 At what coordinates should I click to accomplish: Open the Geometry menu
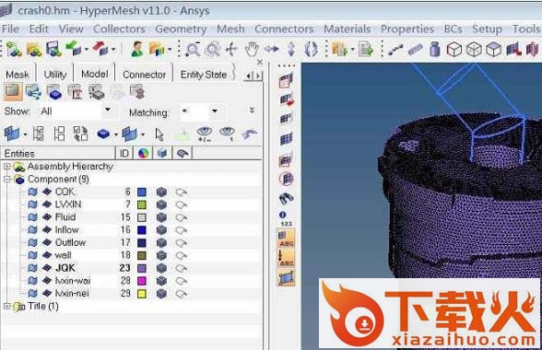click(181, 29)
